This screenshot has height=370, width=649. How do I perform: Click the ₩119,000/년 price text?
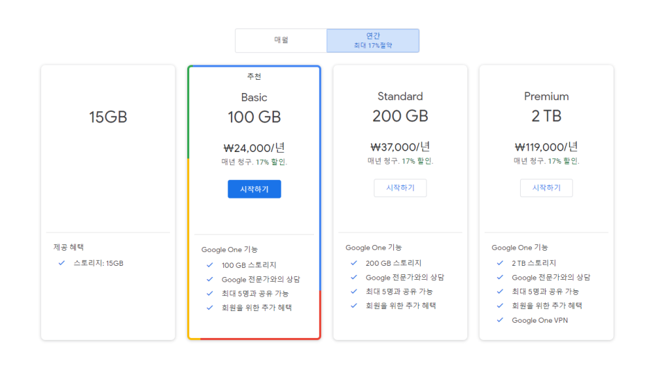[546, 146]
